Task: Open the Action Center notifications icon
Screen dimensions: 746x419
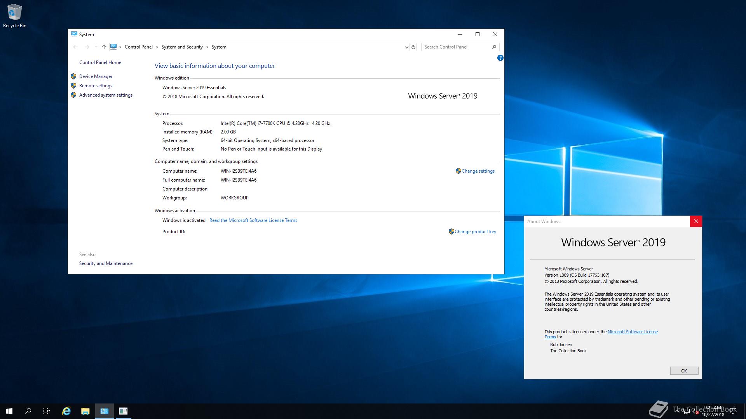Action: [733, 411]
